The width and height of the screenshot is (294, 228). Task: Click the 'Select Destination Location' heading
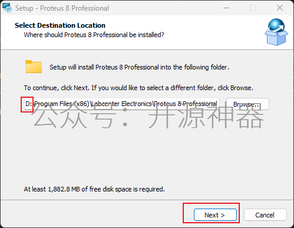[x=60, y=25]
